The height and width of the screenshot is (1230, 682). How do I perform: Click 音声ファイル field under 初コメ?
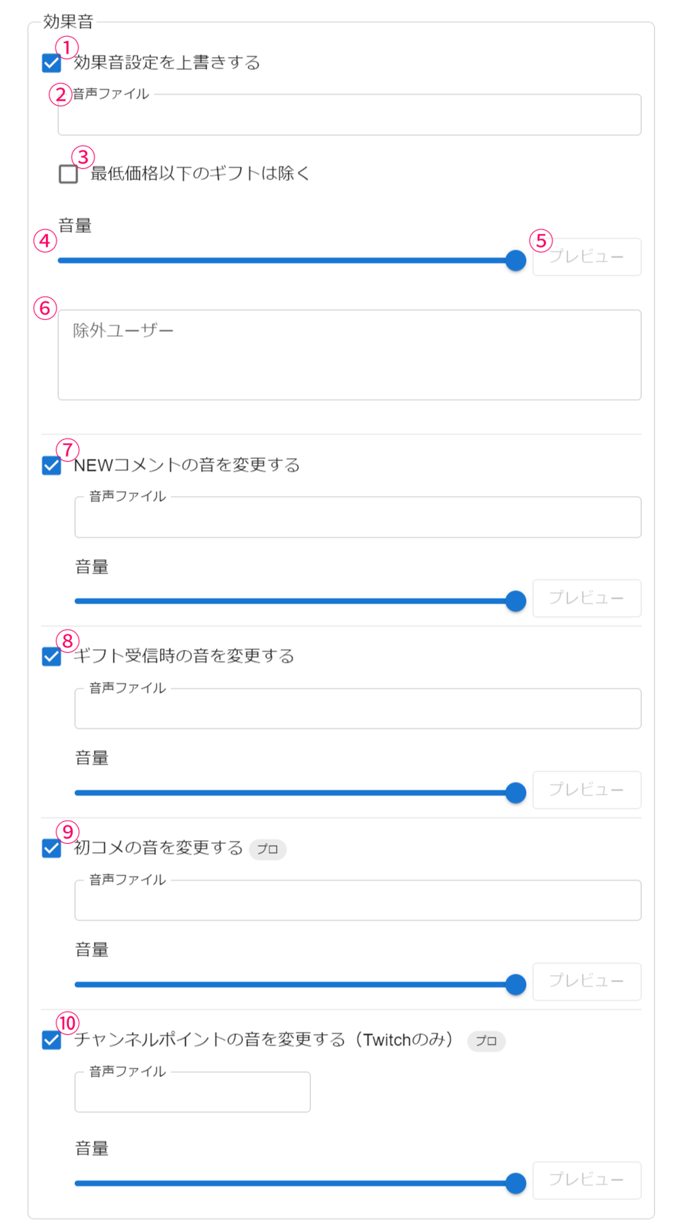tap(357, 901)
